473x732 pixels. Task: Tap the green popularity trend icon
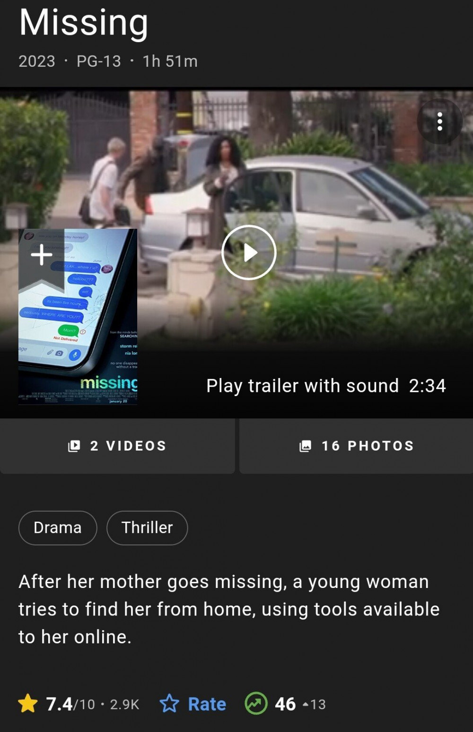(x=256, y=704)
